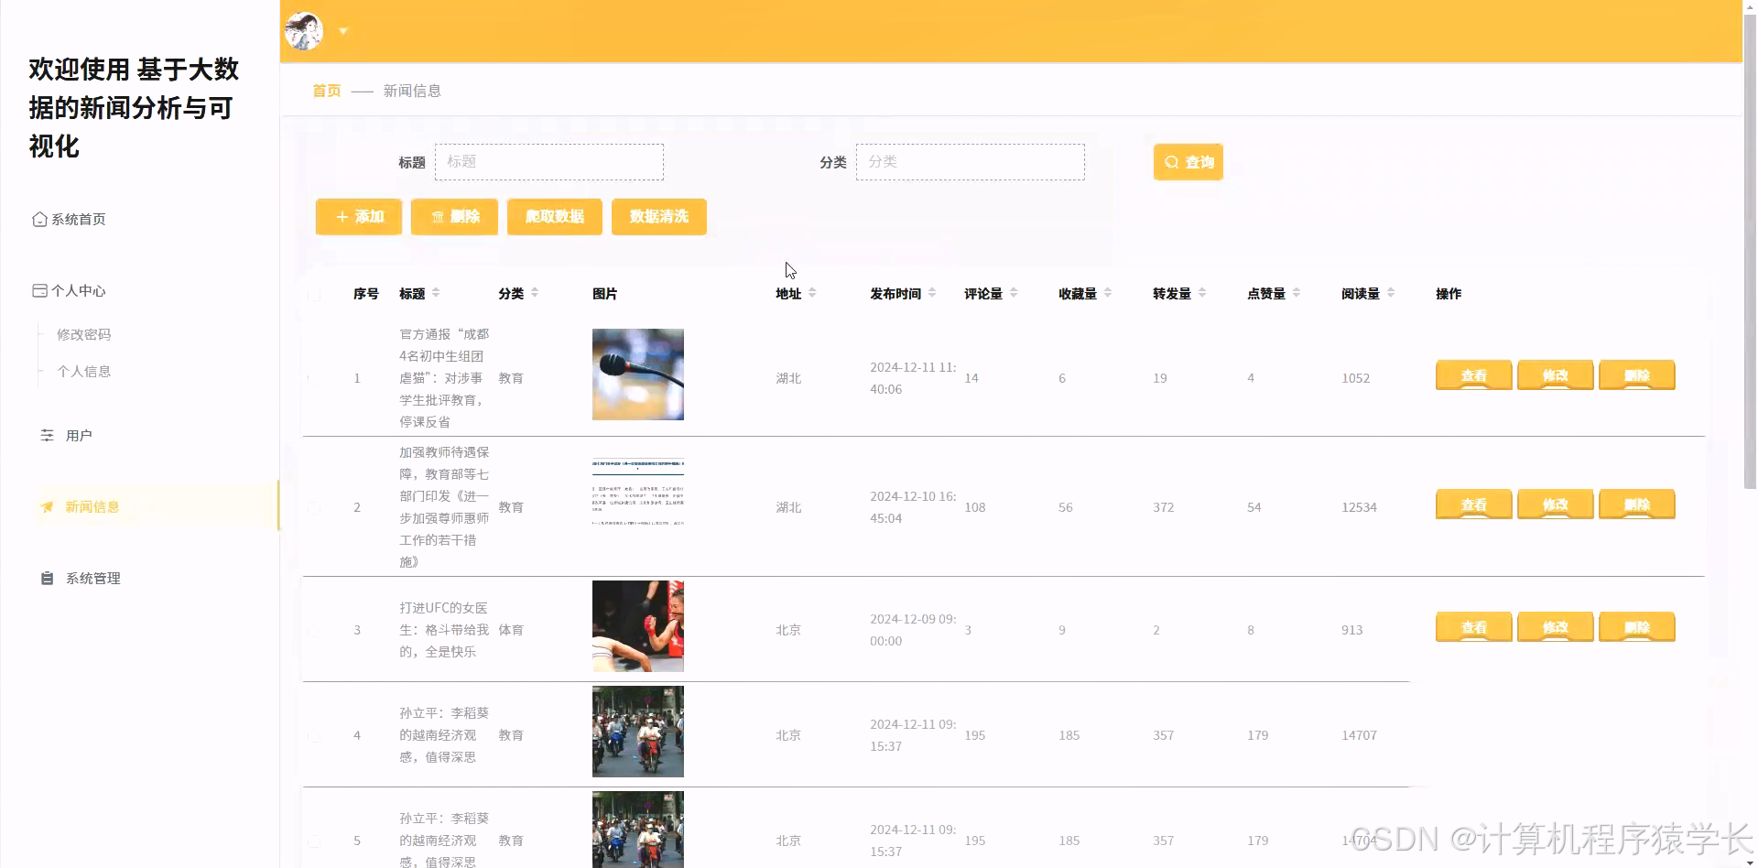This screenshot has height=868, width=1758.
Task: Click the magnifier icon on first 查看 button
Action: point(1458,375)
